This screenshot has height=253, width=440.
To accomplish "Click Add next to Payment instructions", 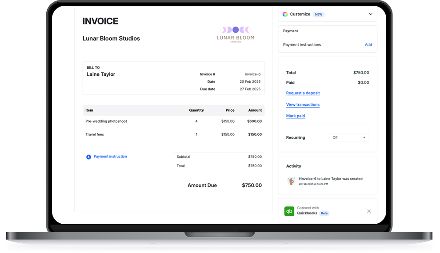I will [x=368, y=45].
